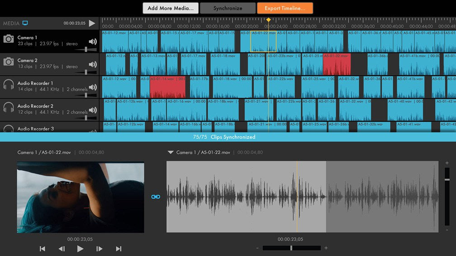Click the Camera 2 track camera icon
The image size is (456, 256).
[x=9, y=62]
